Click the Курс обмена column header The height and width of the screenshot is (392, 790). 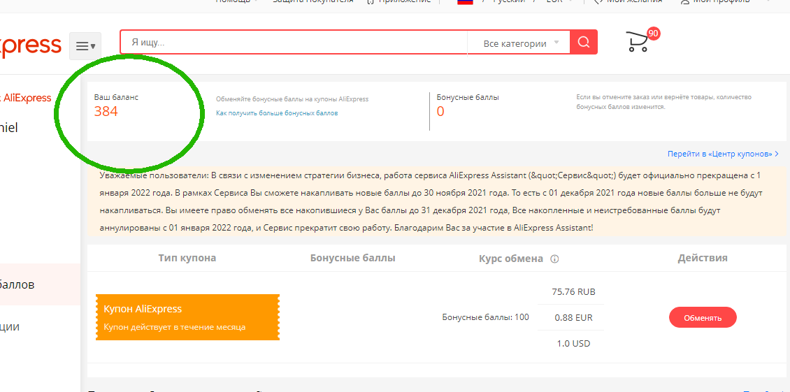click(x=511, y=259)
